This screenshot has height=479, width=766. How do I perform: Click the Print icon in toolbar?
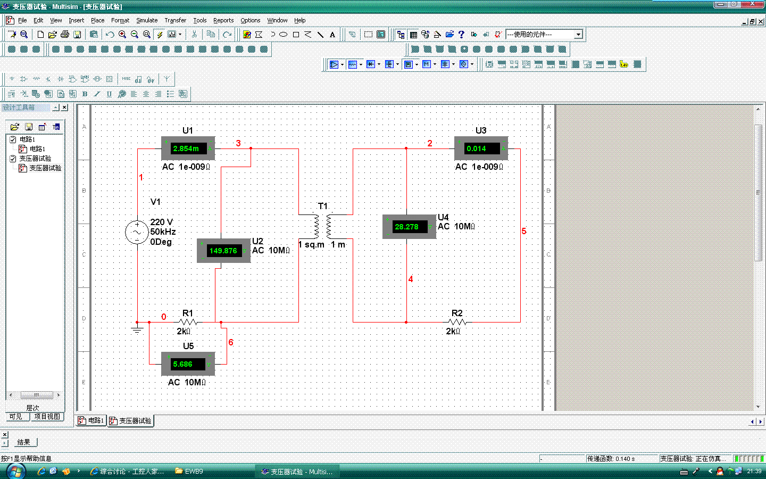tap(65, 35)
